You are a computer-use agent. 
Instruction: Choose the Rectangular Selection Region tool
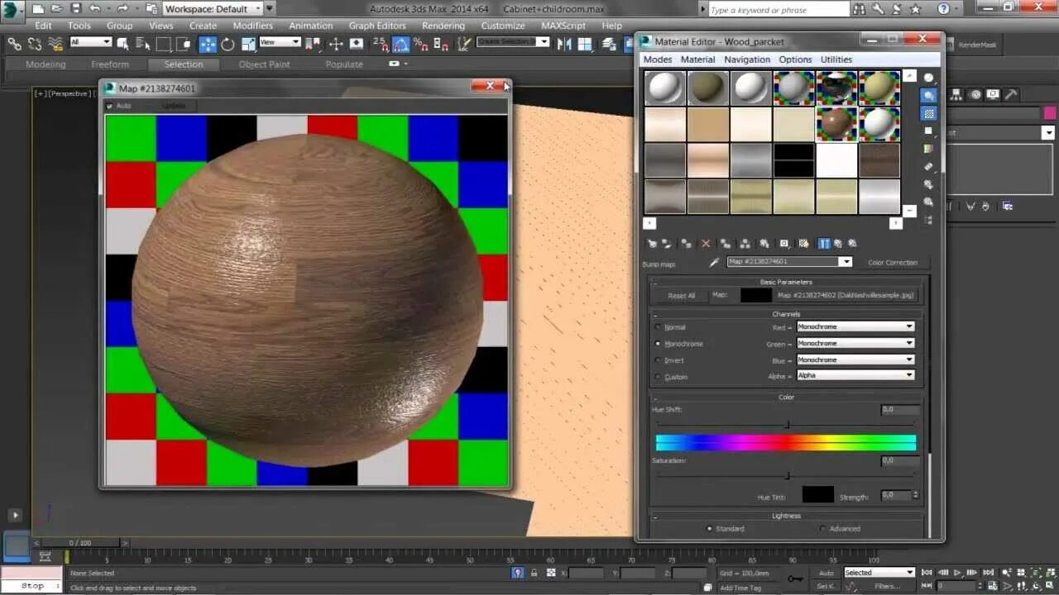pos(164,44)
